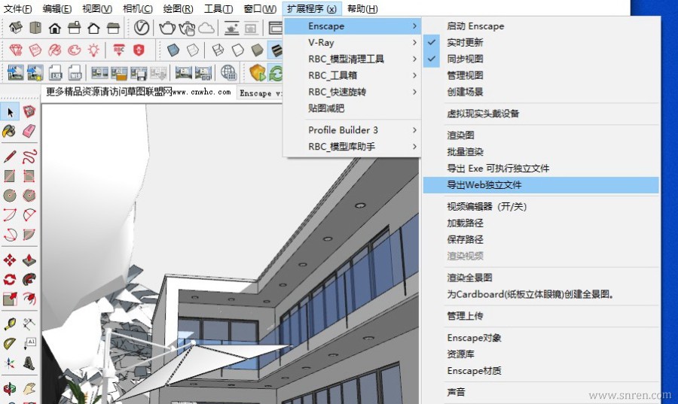Open the 文件(F) menu
The image size is (678, 404).
tap(18, 8)
